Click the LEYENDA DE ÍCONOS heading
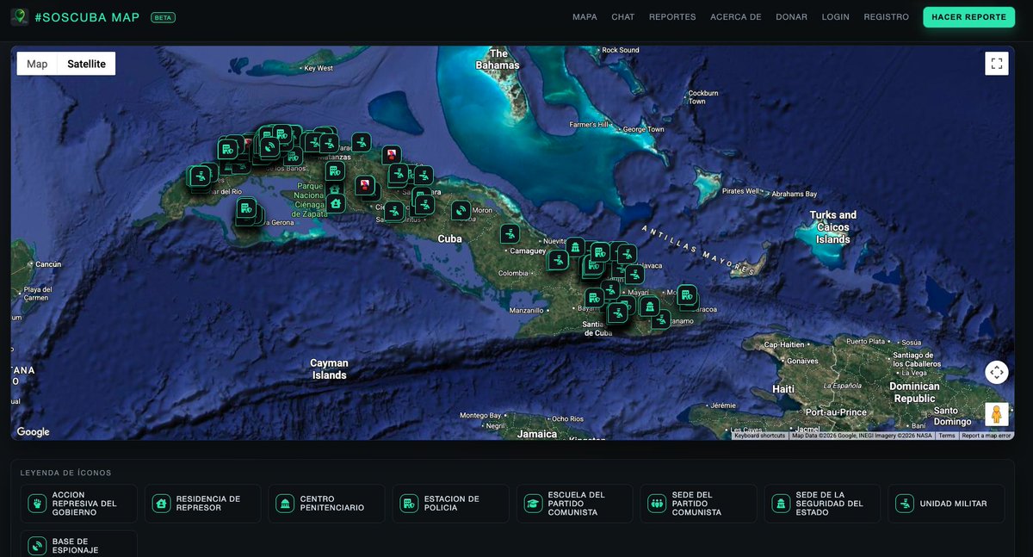The width and height of the screenshot is (1033, 557). (66, 473)
